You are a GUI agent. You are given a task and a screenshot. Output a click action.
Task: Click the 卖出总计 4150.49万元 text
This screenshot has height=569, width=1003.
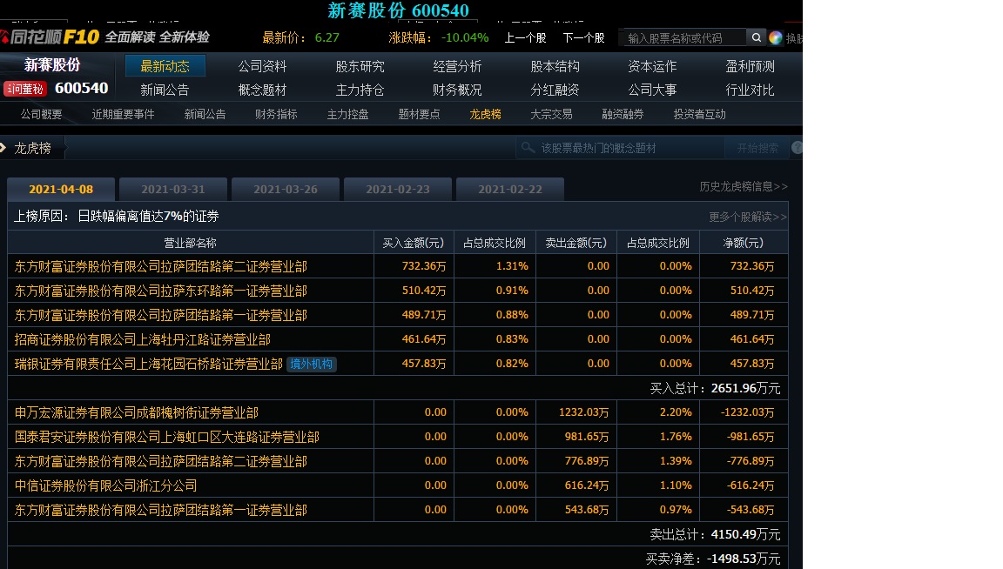pyautogui.click(x=715, y=534)
